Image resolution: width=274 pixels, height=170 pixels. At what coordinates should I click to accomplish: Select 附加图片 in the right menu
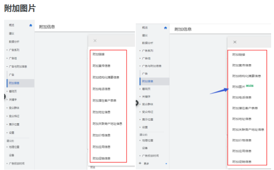[239, 87]
